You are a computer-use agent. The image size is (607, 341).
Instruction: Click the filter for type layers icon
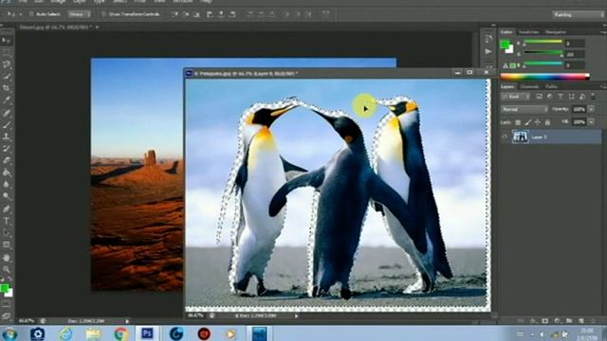tap(561, 97)
